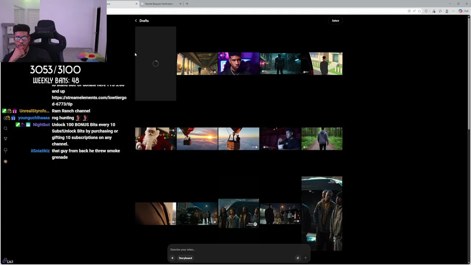Viewport: 471px width, 265px height.
Task: Open the dark alley figure draft
Action: [x=280, y=64]
